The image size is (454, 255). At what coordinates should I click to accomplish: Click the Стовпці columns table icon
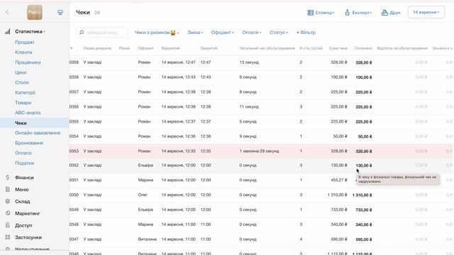tap(311, 13)
